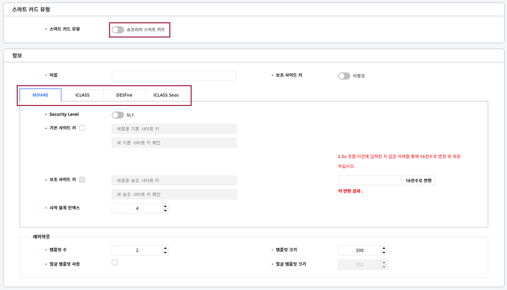Toggle the 슈프리마 스마트 카드 switch
The image size is (507, 290).
118,30
